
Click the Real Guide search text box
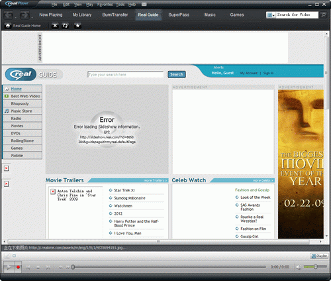coord(125,75)
